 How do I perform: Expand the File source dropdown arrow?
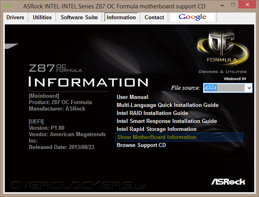coord(249,88)
